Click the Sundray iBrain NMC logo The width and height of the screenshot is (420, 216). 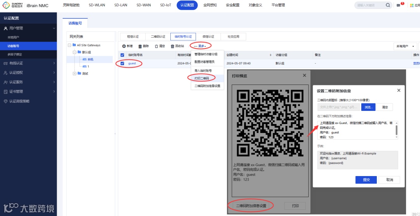click(x=26, y=5)
